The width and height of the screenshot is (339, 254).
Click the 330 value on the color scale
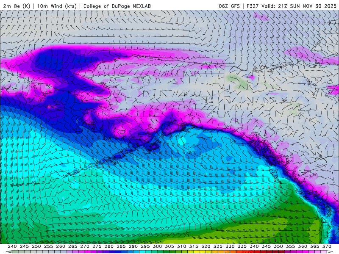pyautogui.click(x=230, y=246)
